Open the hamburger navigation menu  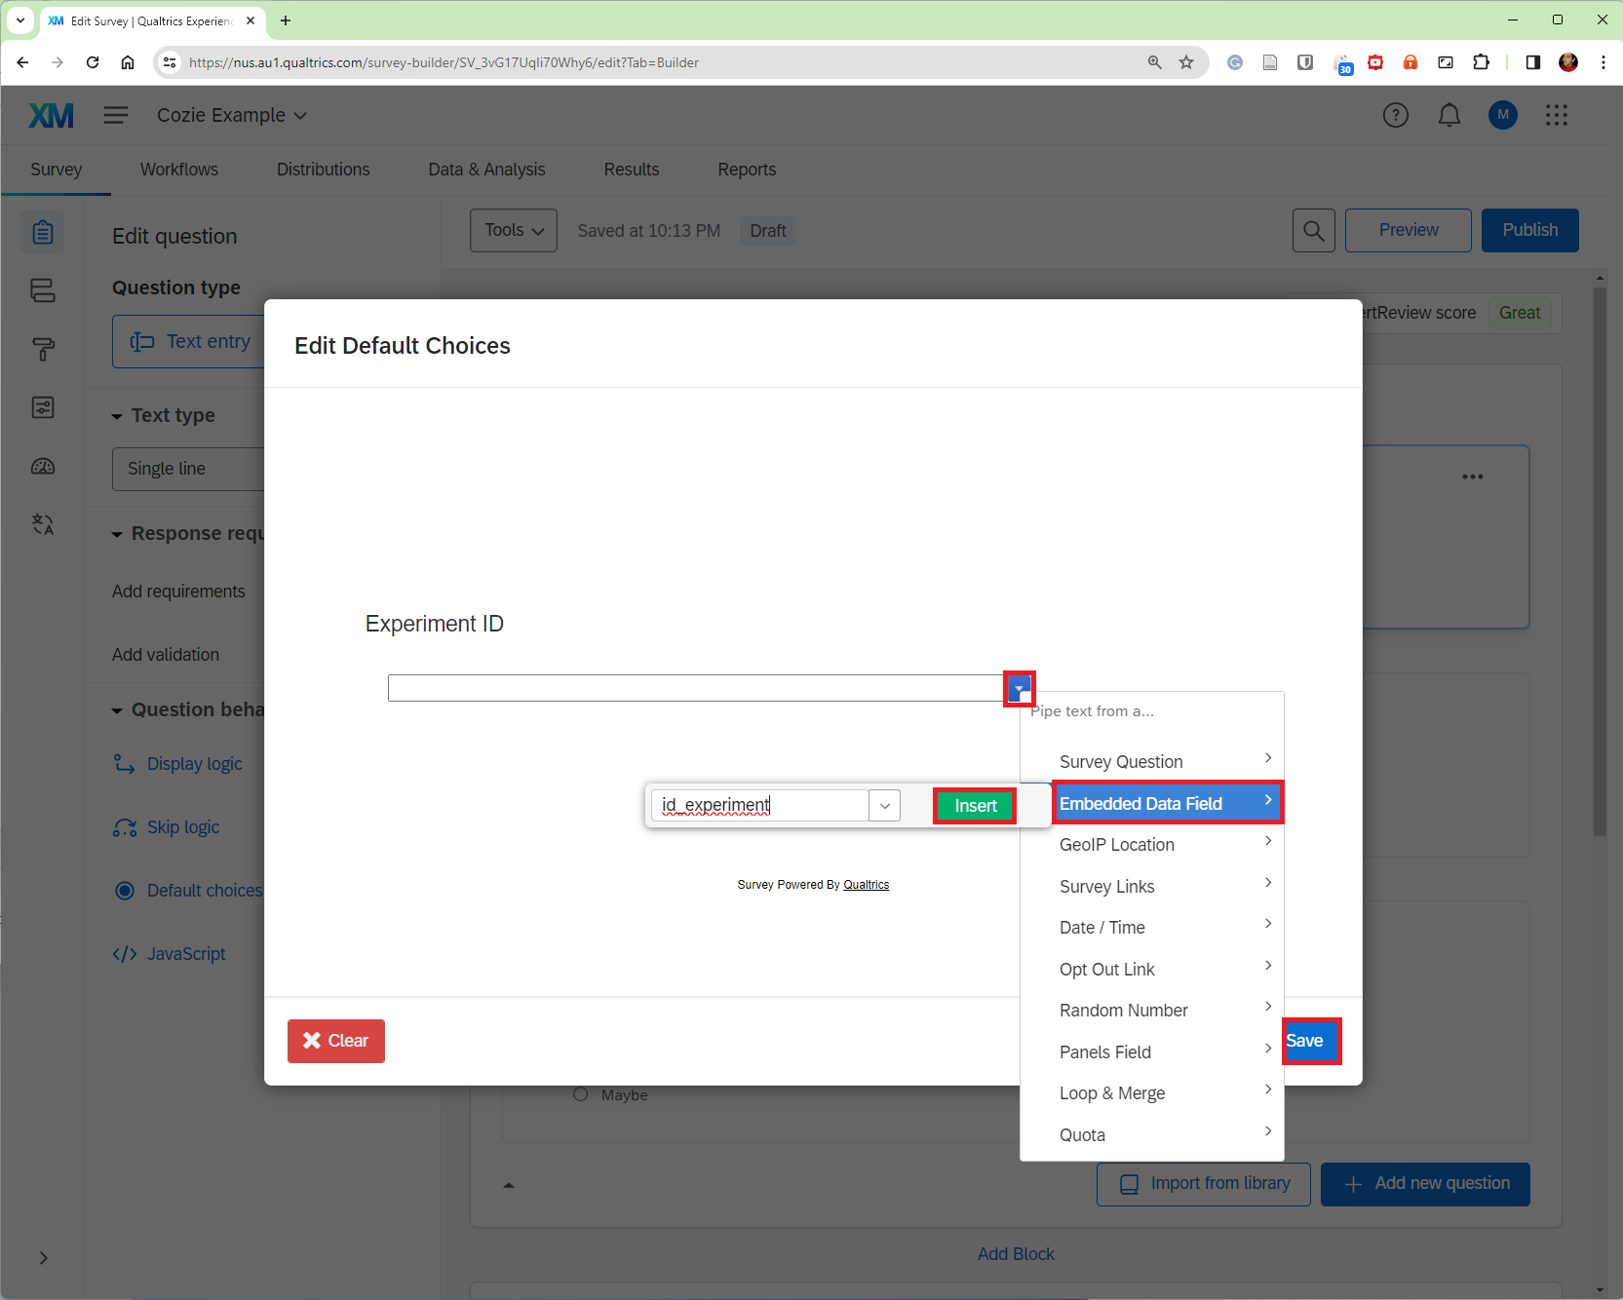click(x=116, y=116)
